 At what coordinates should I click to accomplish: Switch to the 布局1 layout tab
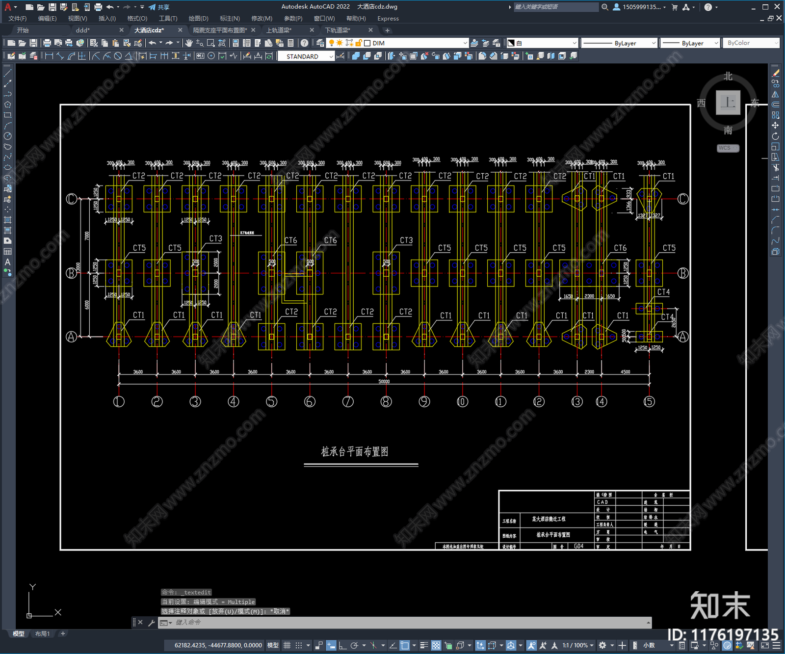(x=42, y=634)
